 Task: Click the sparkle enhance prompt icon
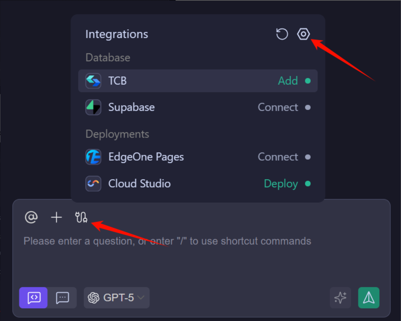340,298
